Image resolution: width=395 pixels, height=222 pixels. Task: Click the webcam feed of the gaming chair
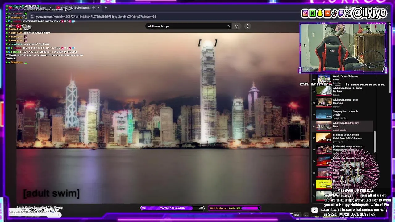(x=343, y=48)
